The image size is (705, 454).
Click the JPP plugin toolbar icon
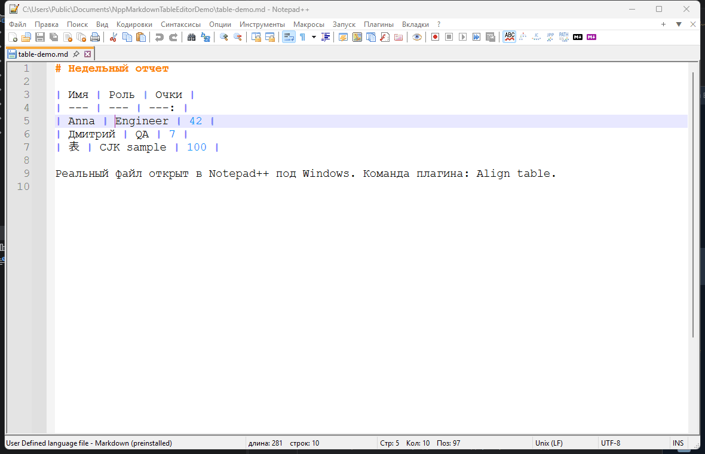(x=550, y=37)
